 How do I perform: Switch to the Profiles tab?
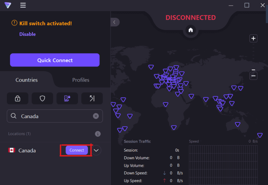click(81, 80)
